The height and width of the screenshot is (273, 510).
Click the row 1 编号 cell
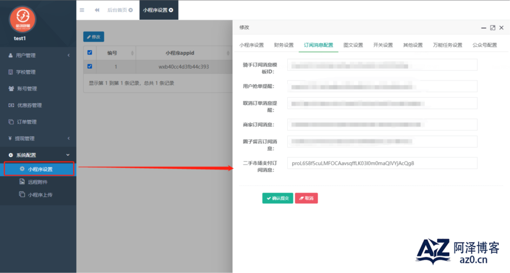click(116, 67)
